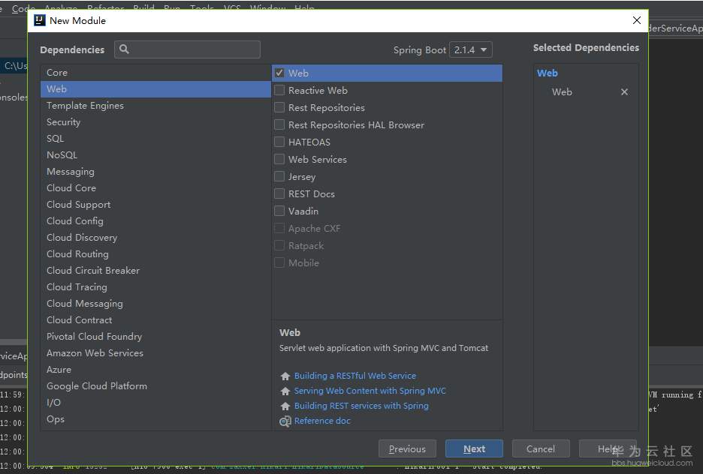Check the Vaadin checkbox
Screen dimensions: 703x474
click(279, 211)
